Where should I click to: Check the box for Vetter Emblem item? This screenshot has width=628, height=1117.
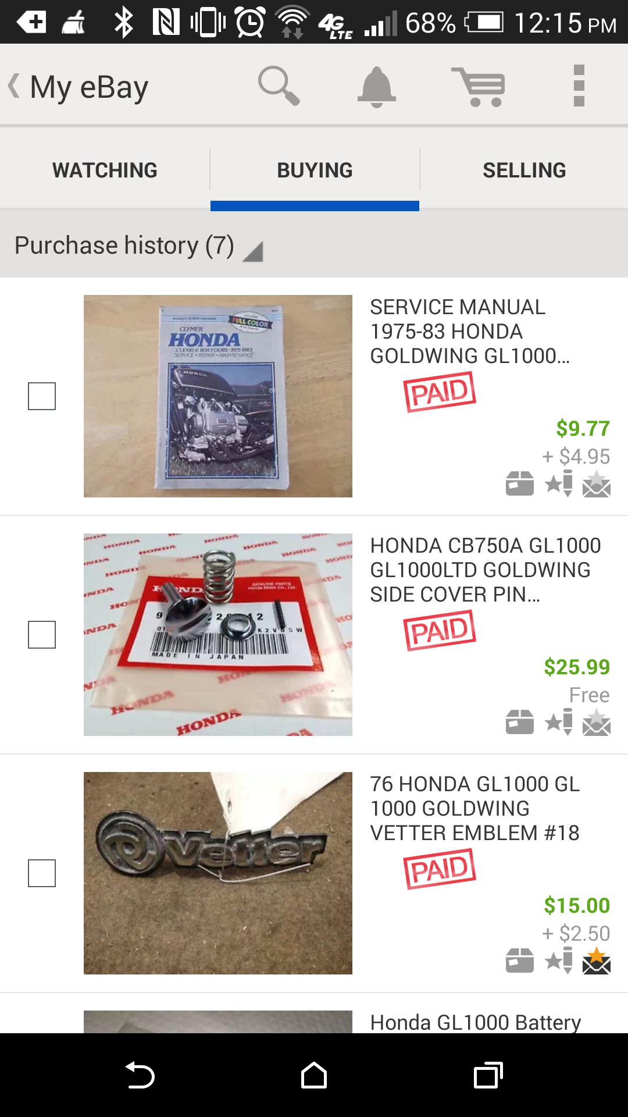(42, 873)
